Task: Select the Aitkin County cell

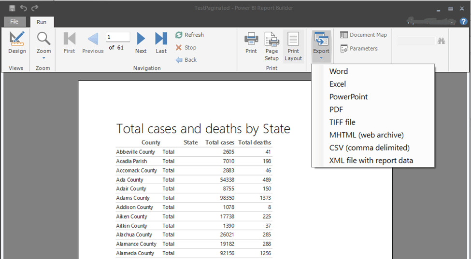Action: tap(131, 226)
